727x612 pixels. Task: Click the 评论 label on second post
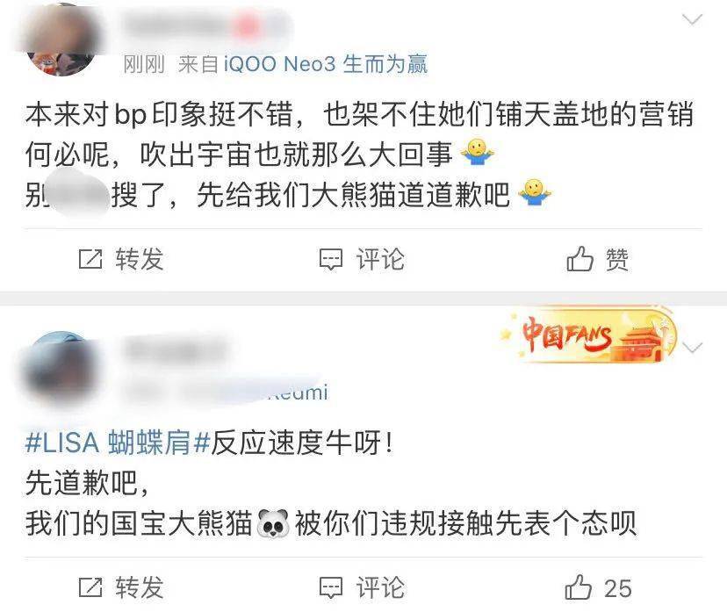click(x=380, y=588)
